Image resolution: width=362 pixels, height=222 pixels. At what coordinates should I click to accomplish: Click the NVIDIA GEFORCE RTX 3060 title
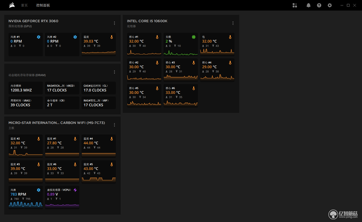[x=33, y=21]
